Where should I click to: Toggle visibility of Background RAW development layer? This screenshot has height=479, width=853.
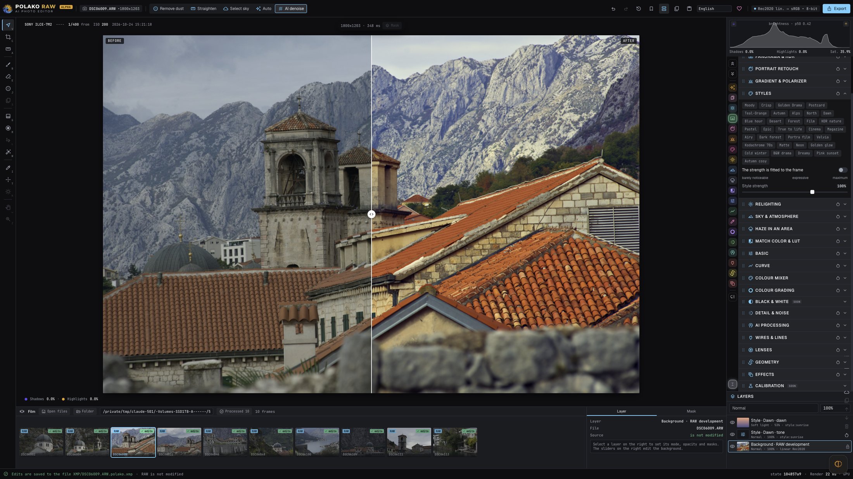[x=732, y=446]
